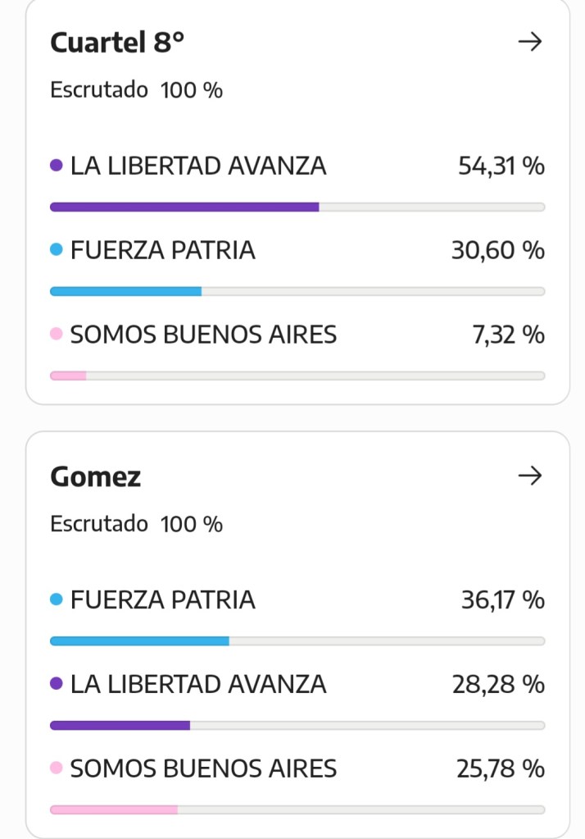Click Escrutado 100 % text under Cuartel 8°
585x839 pixels.
coord(136,89)
